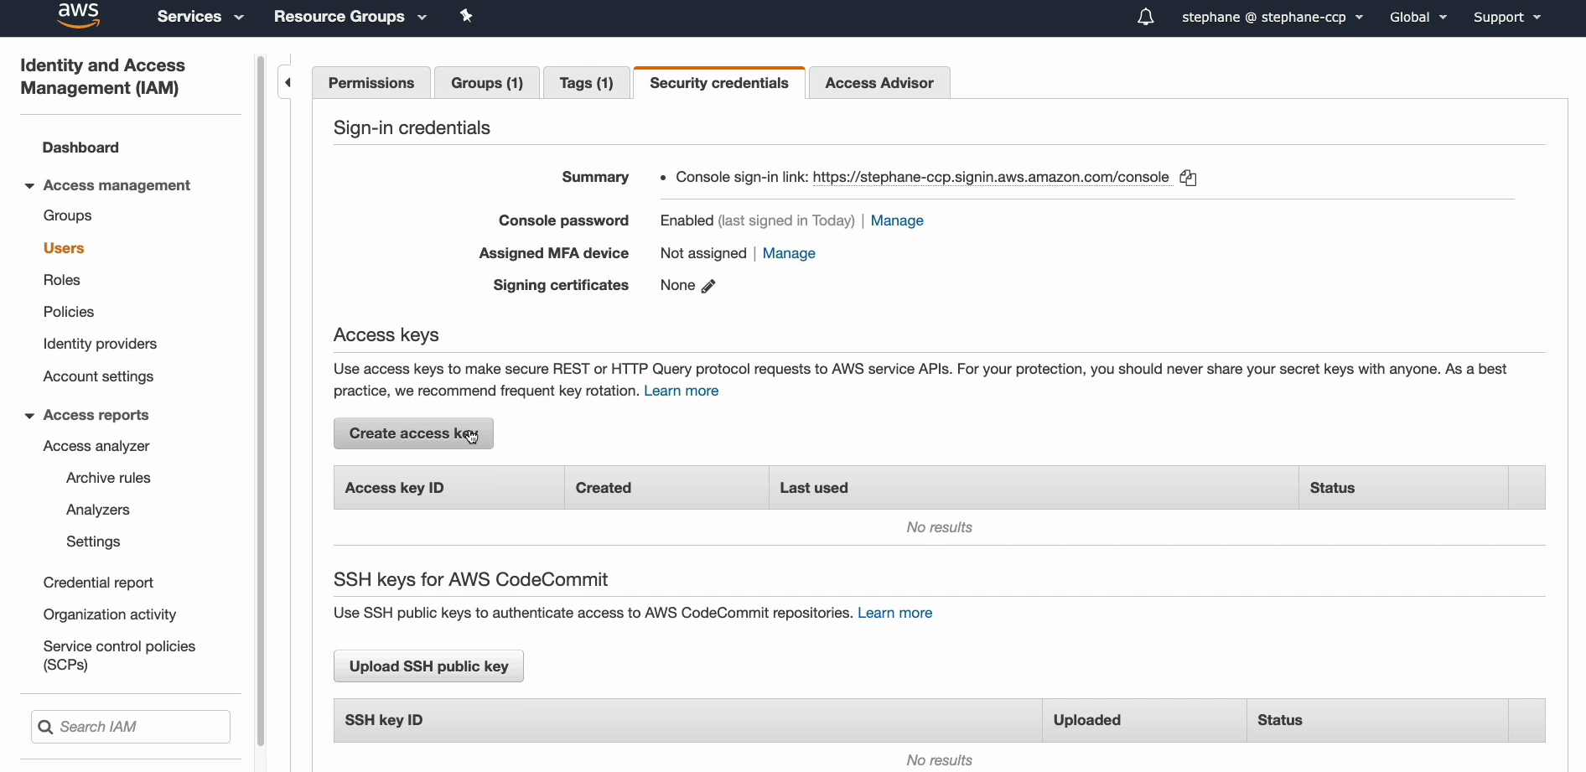
Task: Open Learn more about CodeCommit SSH keys
Action: (x=894, y=613)
